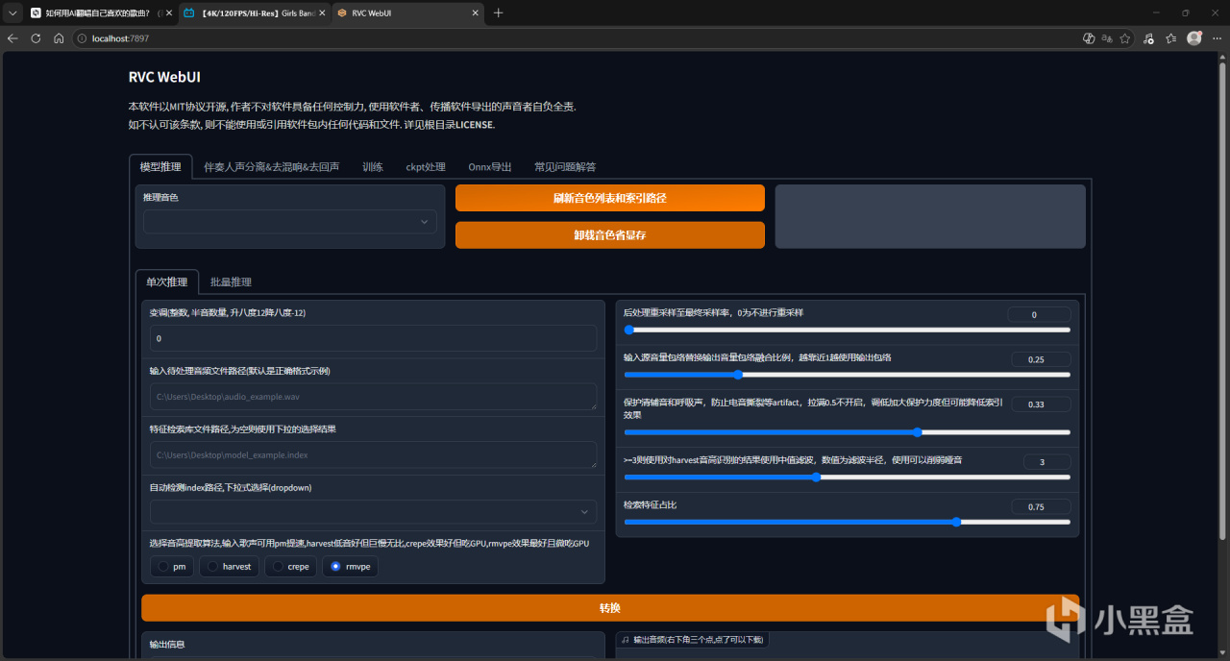Reload the localhost page

pyautogui.click(x=36, y=38)
